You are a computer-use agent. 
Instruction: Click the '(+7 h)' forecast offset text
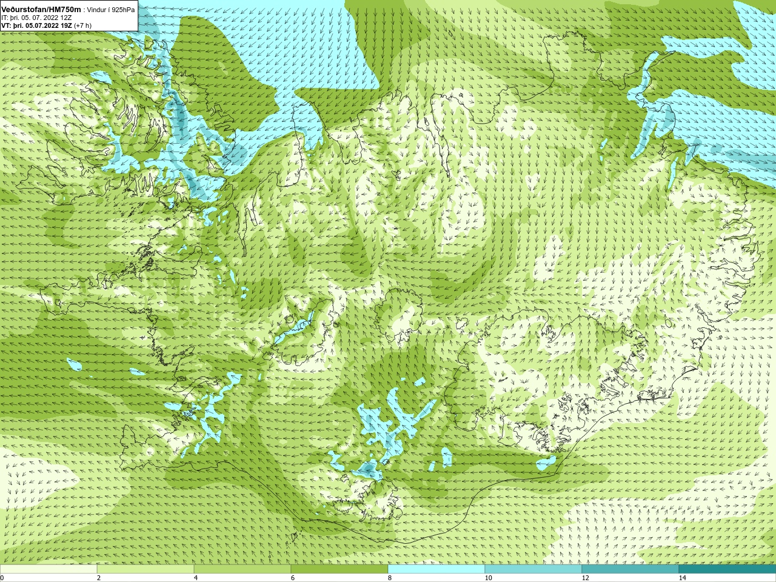(x=83, y=25)
